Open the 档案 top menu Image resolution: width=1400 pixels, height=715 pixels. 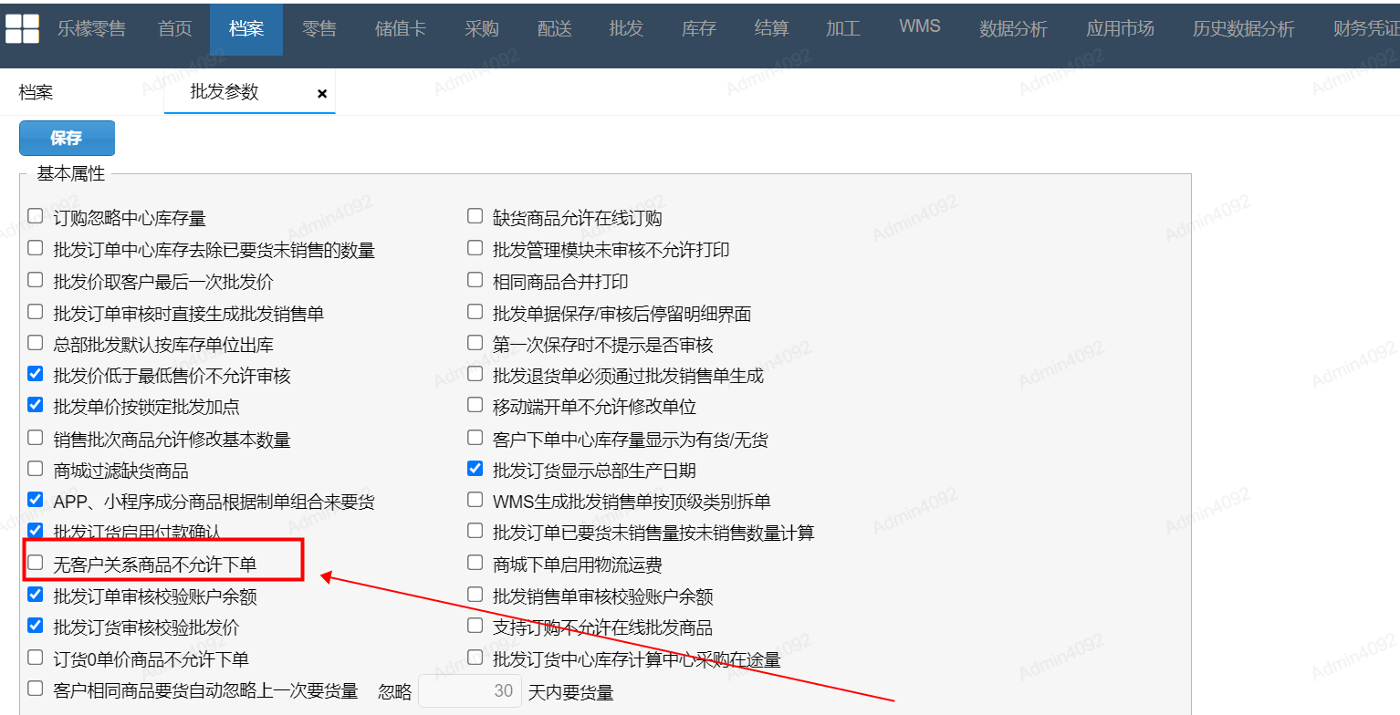(x=246, y=29)
